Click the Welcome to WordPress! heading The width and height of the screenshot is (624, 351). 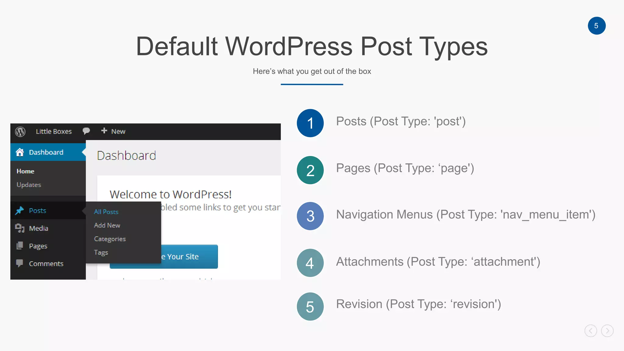[171, 194]
